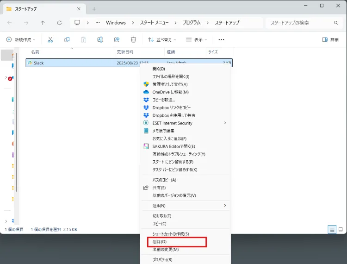Switch to details view in status bar
347x264 pixels.
332,229
